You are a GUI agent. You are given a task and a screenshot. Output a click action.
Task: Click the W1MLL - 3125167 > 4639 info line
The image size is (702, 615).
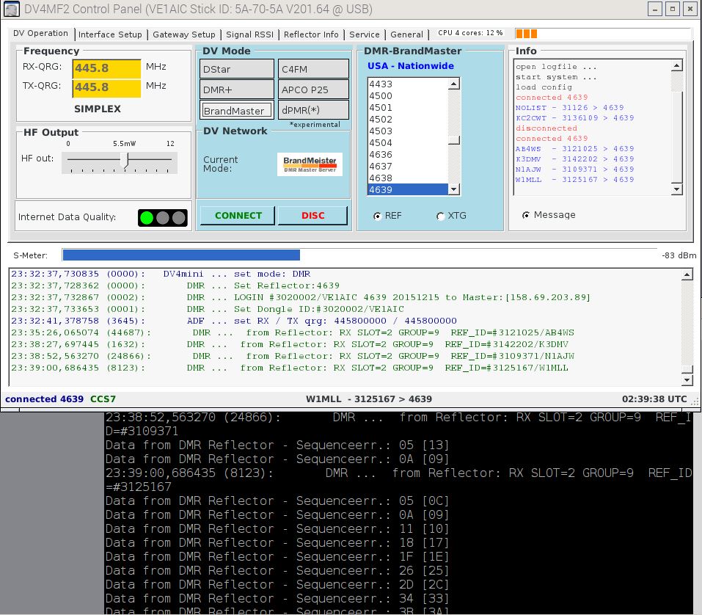coord(574,180)
